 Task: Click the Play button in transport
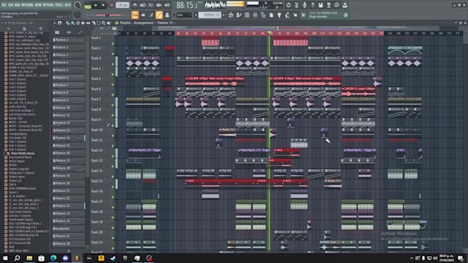[x=96, y=5]
